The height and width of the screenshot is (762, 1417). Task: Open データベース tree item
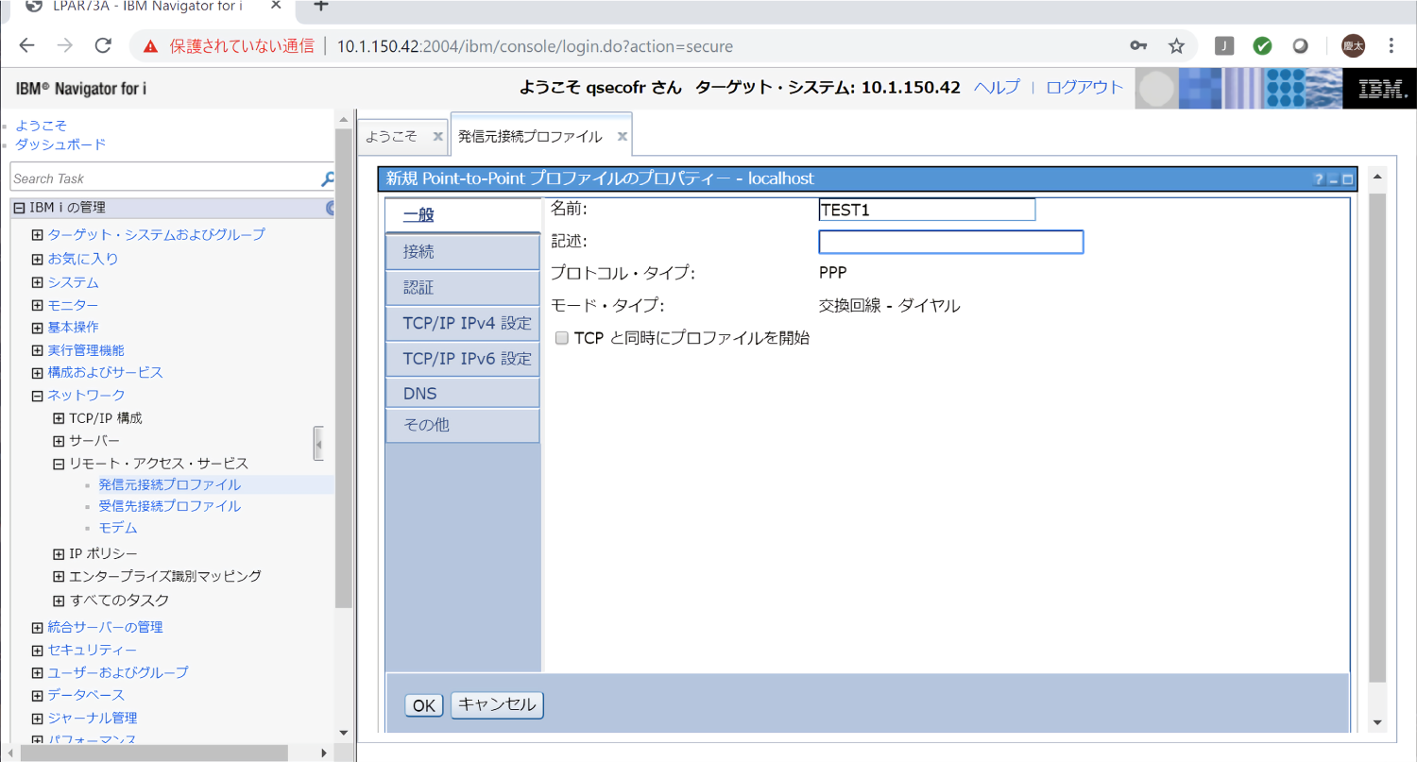coord(86,695)
